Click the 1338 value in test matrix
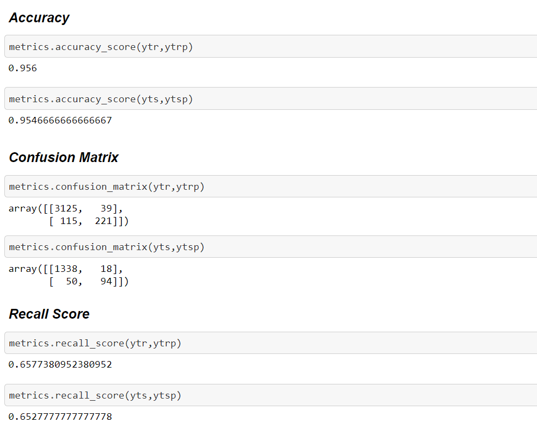 coord(66,269)
